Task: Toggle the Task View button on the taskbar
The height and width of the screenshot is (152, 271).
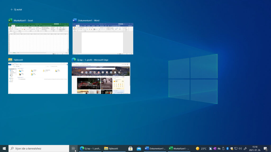Action: click(74, 148)
